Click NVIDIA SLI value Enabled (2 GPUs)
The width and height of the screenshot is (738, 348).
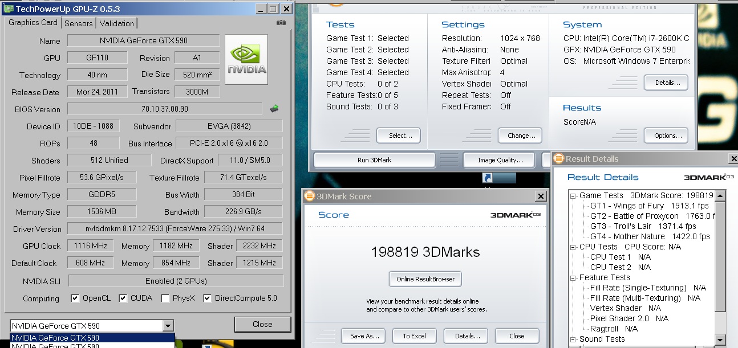click(176, 281)
